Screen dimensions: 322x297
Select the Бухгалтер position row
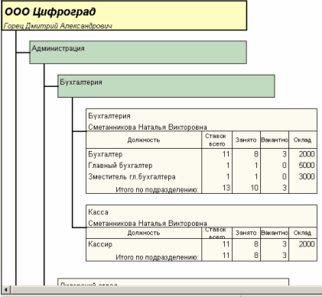pos(201,154)
